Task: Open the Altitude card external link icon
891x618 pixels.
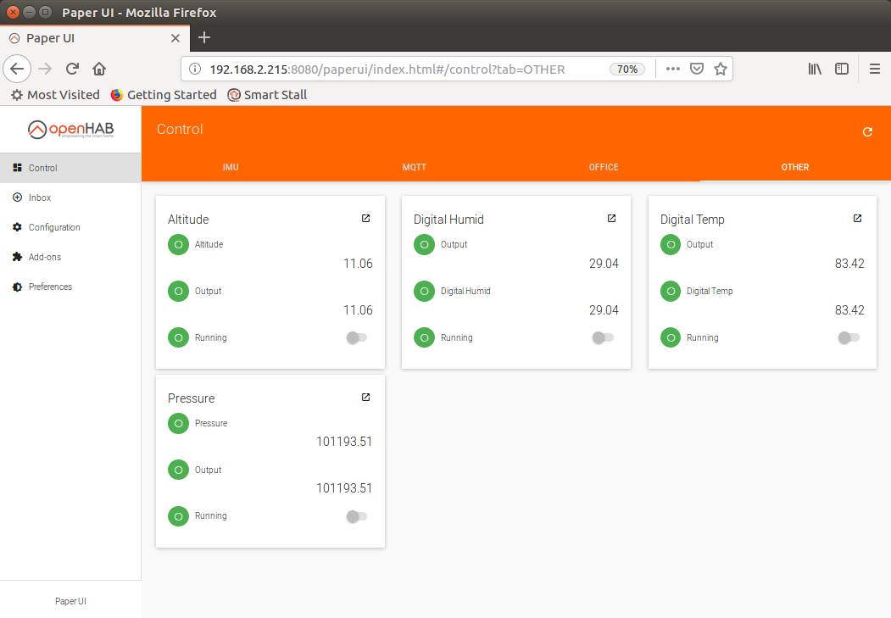Action: 366,218
